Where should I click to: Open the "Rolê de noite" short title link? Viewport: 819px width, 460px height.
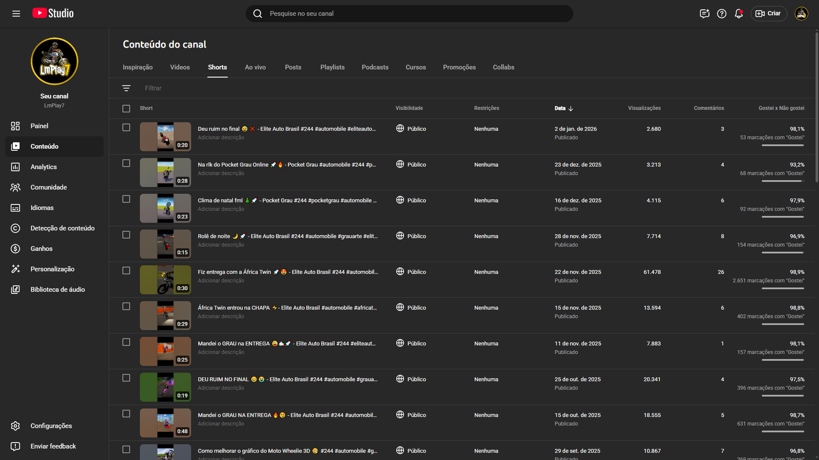pyautogui.click(x=214, y=236)
